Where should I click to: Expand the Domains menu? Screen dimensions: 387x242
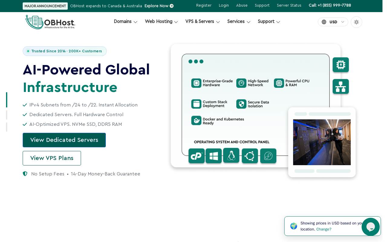click(x=125, y=21)
